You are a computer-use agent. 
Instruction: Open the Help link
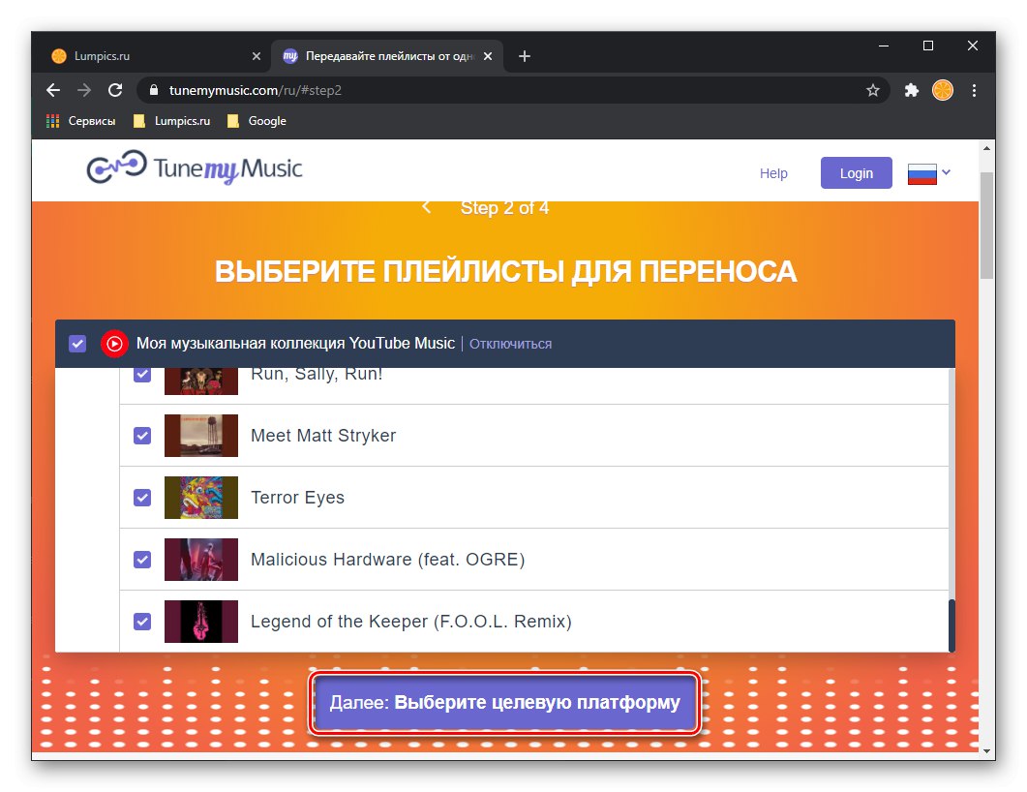pyautogui.click(x=772, y=173)
